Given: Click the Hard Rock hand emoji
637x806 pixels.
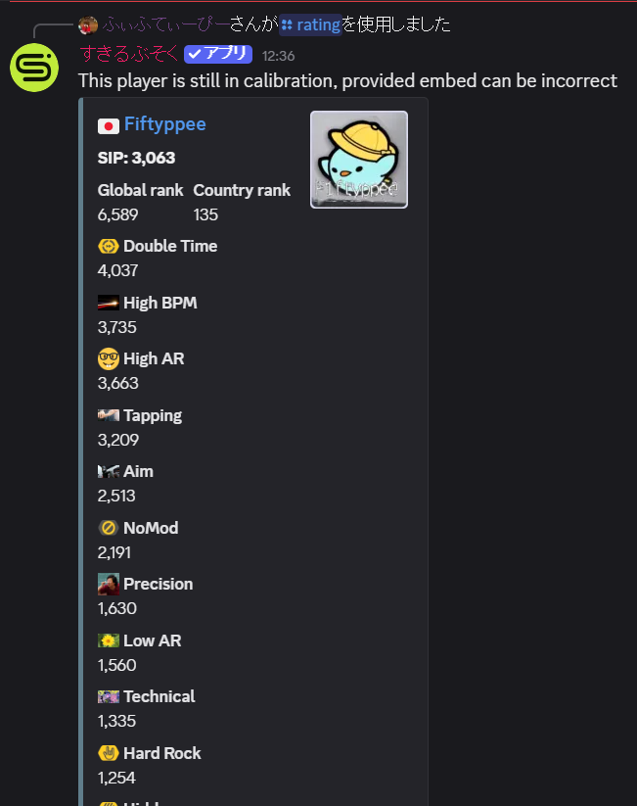Looking at the screenshot, I should coord(109,753).
